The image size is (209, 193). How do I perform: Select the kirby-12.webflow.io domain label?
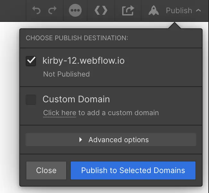(84, 61)
